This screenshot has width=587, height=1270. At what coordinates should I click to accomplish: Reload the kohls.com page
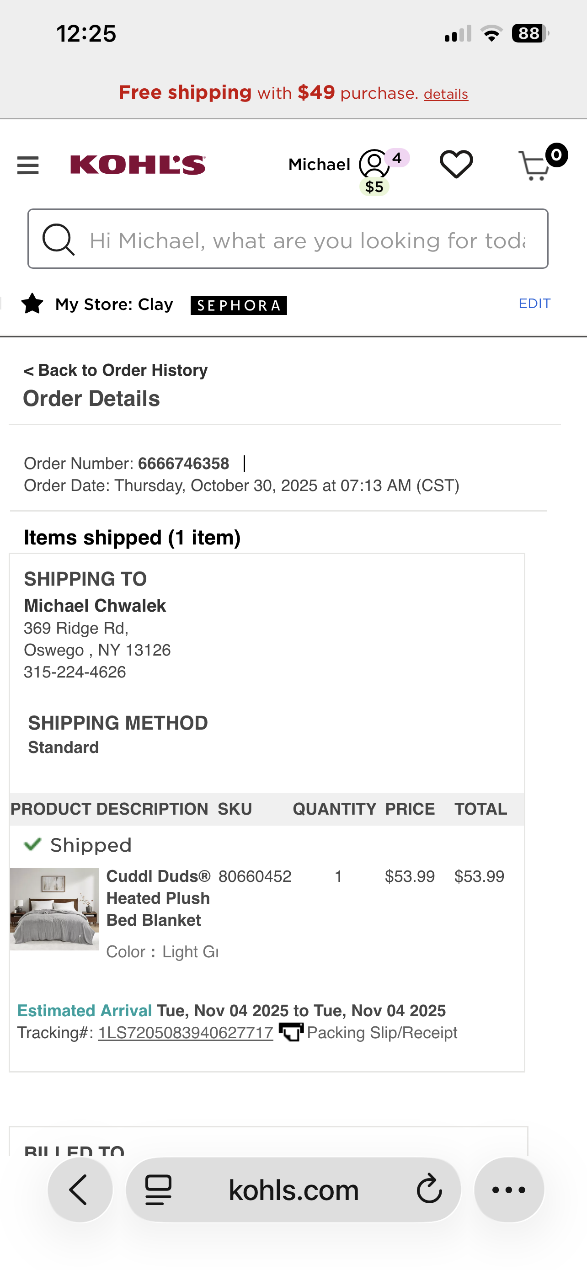429,1189
